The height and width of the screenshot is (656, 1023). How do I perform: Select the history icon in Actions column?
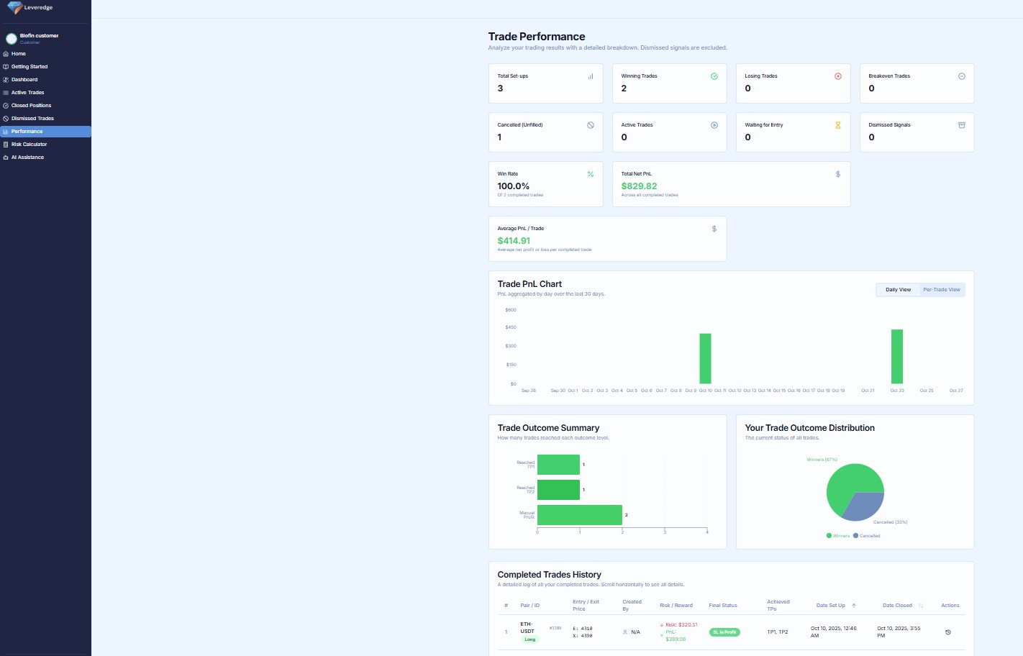tap(948, 632)
